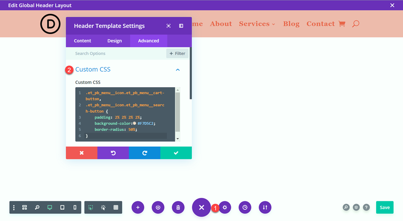Click inside the Custom CSS code editor
Viewport: 403px width, 221px height.
click(125, 114)
